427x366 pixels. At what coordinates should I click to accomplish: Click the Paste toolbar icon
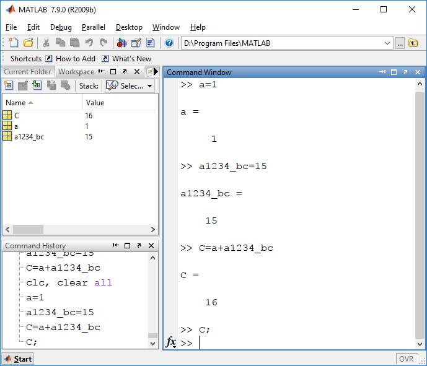coord(74,43)
